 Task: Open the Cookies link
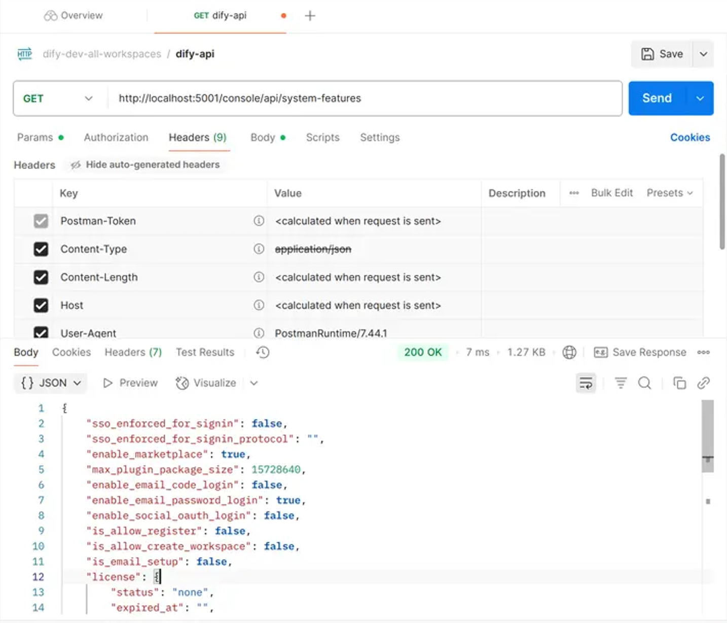pyautogui.click(x=689, y=137)
